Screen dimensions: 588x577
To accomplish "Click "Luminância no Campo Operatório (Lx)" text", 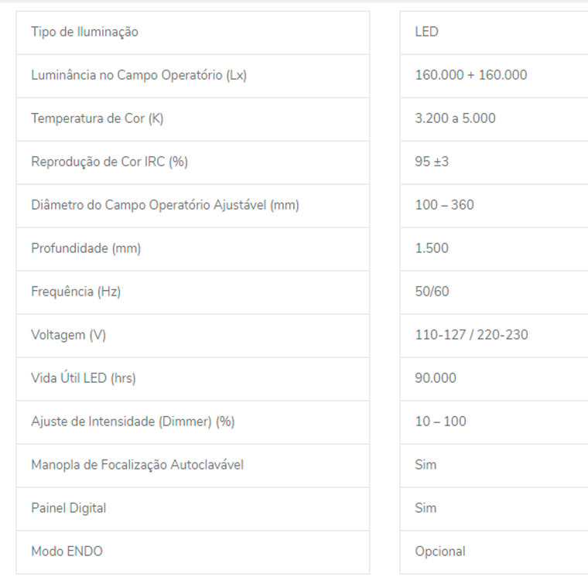I will pyautogui.click(x=138, y=76).
